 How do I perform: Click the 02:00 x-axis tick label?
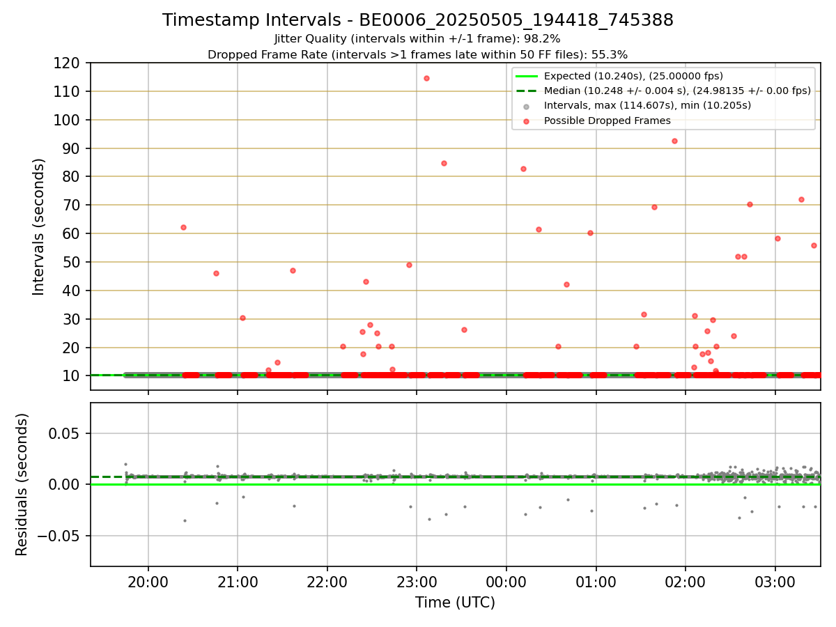click(686, 581)
